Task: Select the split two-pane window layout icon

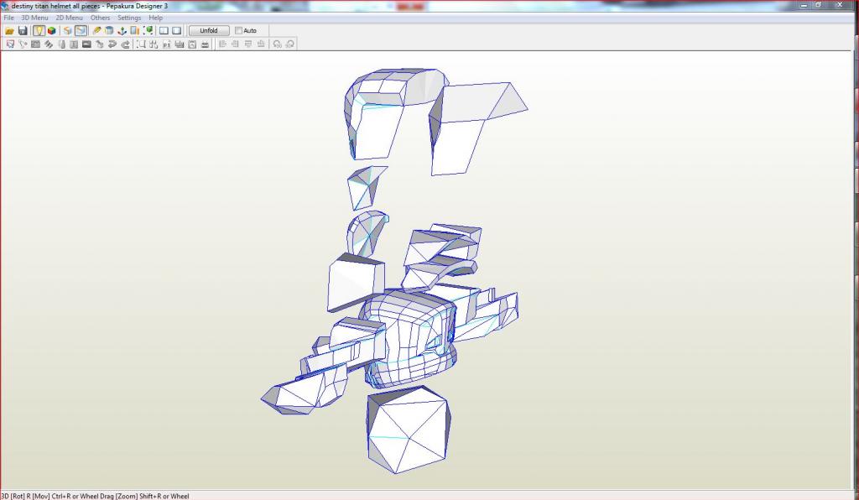Action: tap(164, 31)
